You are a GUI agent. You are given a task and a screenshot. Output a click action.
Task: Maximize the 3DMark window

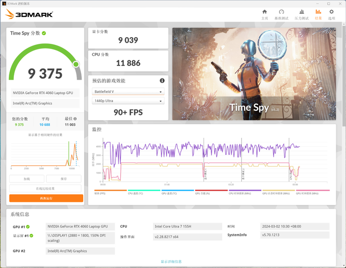click(x=328, y=4)
